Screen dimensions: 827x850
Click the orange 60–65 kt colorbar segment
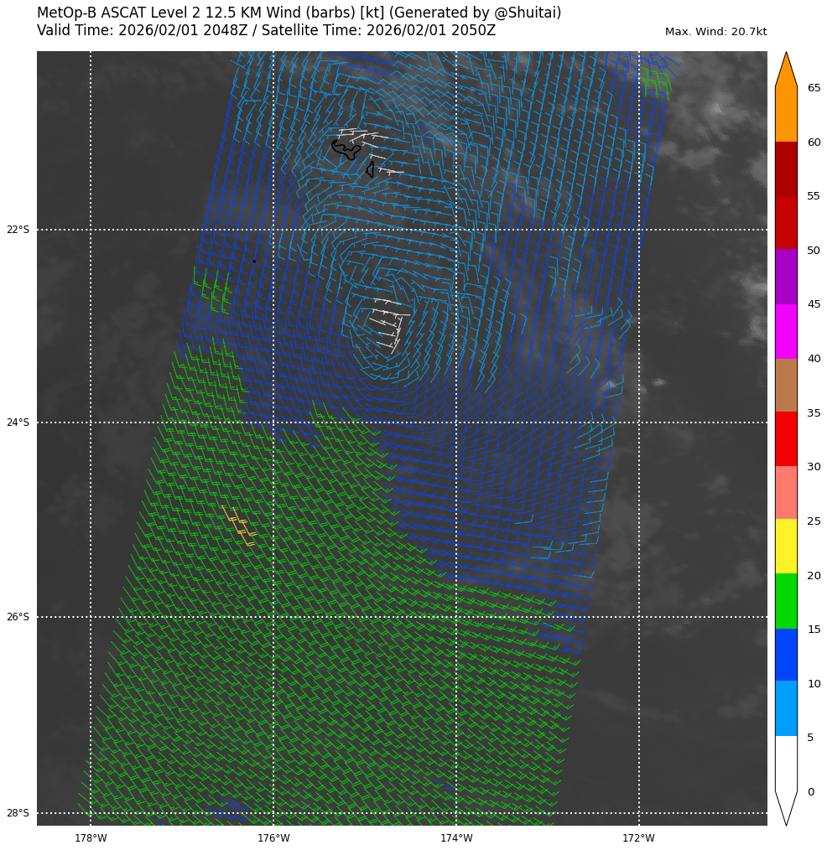pyautogui.click(x=786, y=114)
